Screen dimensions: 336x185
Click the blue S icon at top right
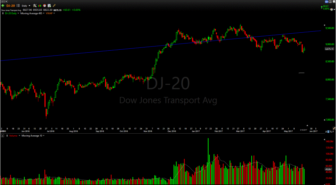pos(326,2)
